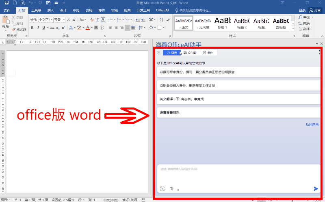Click the text format icon in chat box

[171, 189]
